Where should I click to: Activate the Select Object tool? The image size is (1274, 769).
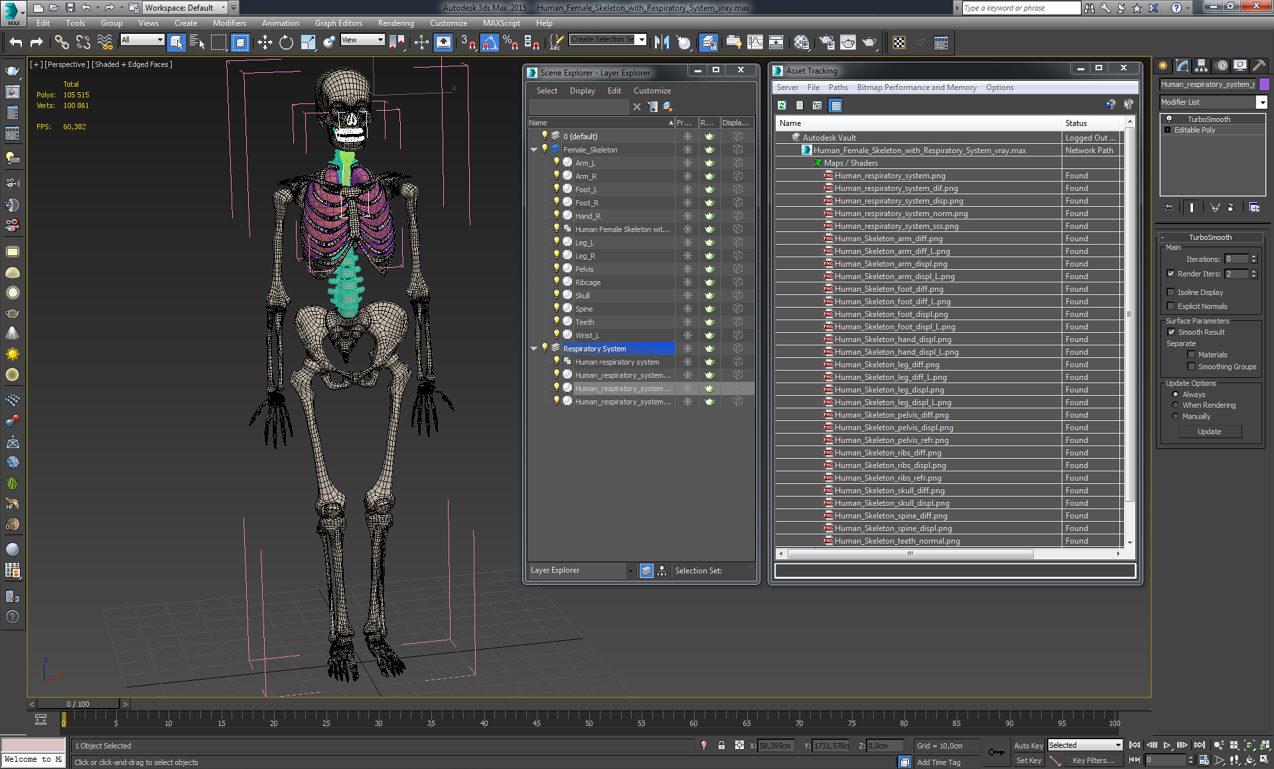(x=176, y=42)
